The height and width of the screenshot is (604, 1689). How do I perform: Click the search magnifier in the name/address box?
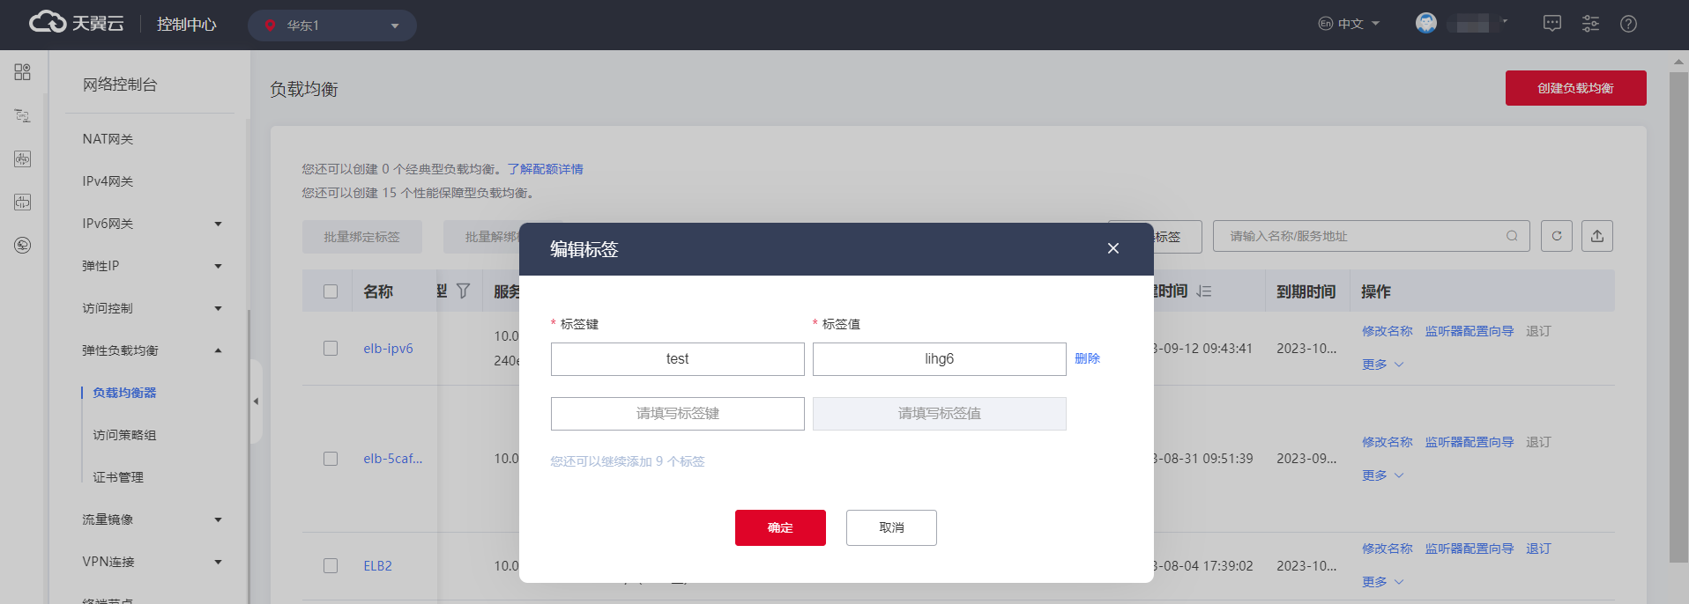tap(1512, 236)
